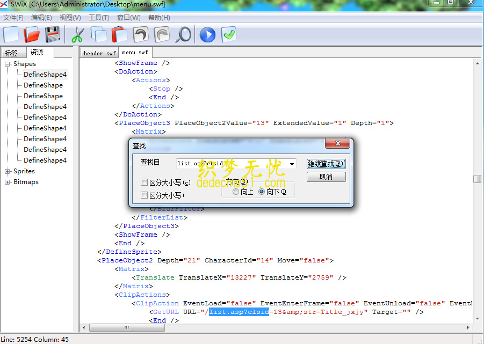Open the 工具(T) menu

coord(98,17)
